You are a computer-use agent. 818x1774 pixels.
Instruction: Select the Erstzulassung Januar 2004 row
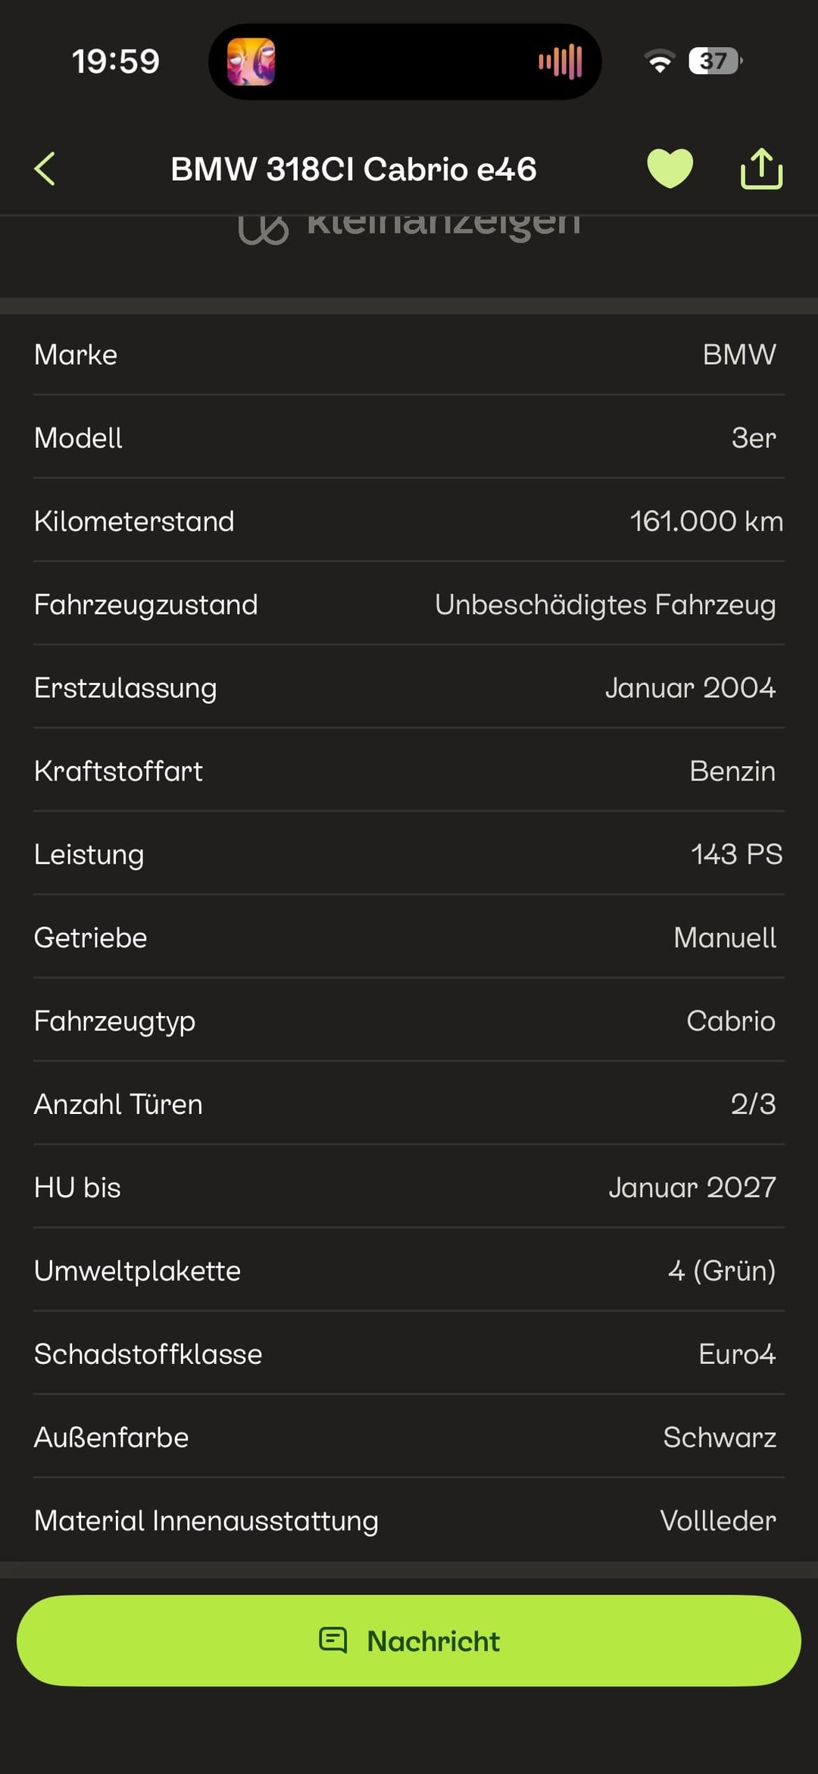tap(409, 687)
